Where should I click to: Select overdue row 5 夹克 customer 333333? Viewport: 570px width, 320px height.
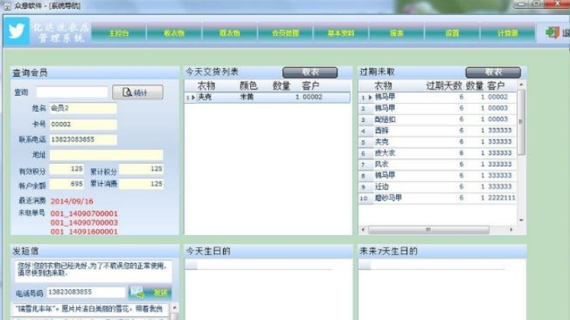[437, 142]
